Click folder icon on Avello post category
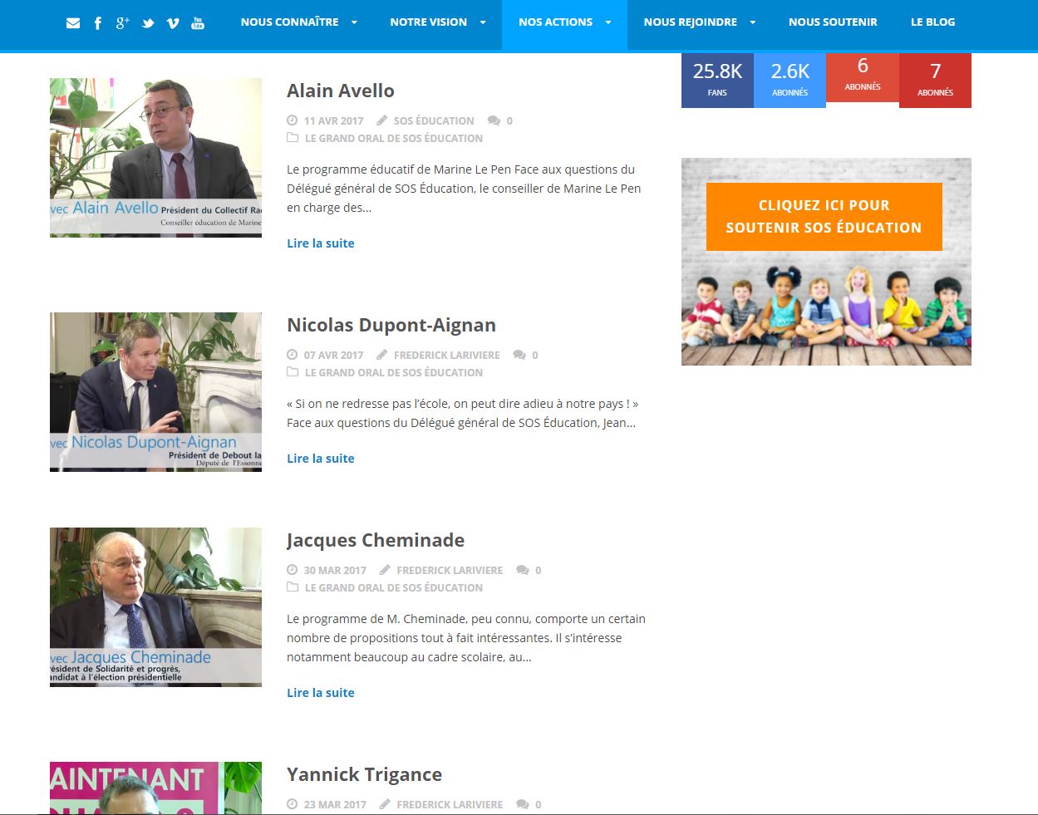Screen dimensions: 1038x815 click(x=293, y=138)
